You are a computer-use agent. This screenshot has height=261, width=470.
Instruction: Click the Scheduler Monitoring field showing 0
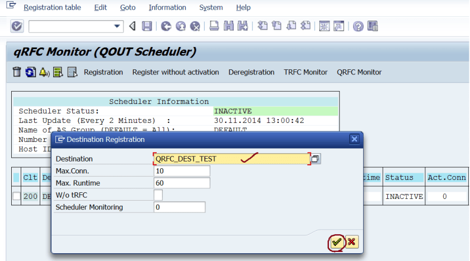tap(180, 207)
